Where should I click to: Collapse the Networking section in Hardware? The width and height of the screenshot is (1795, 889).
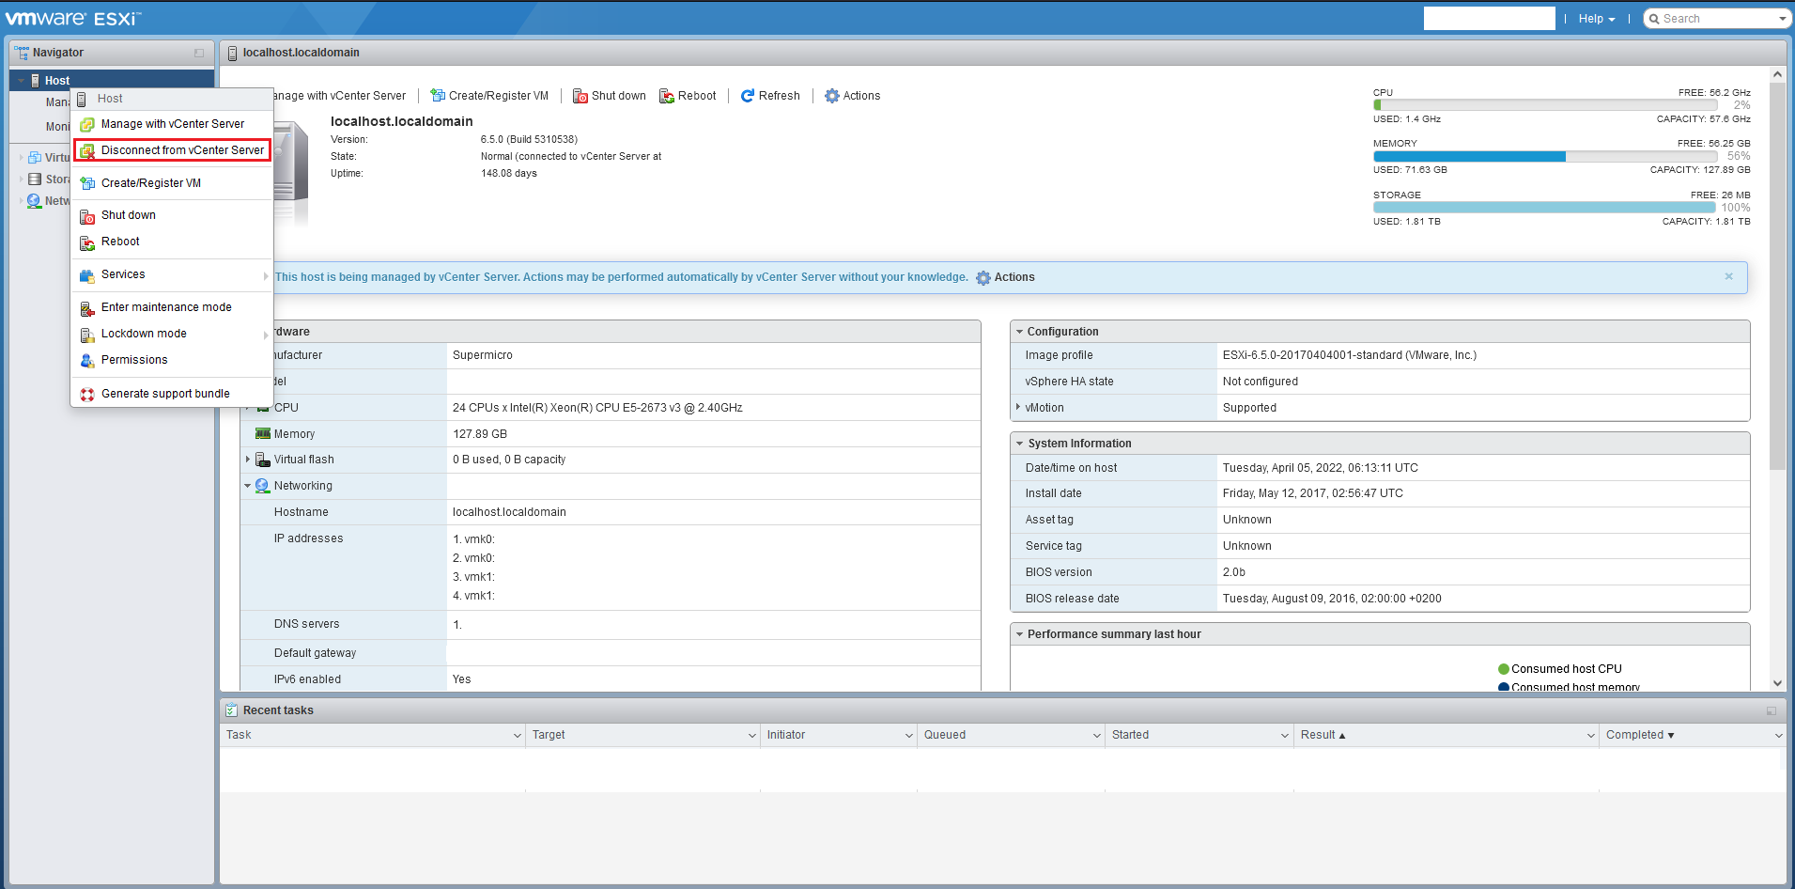pos(248,486)
